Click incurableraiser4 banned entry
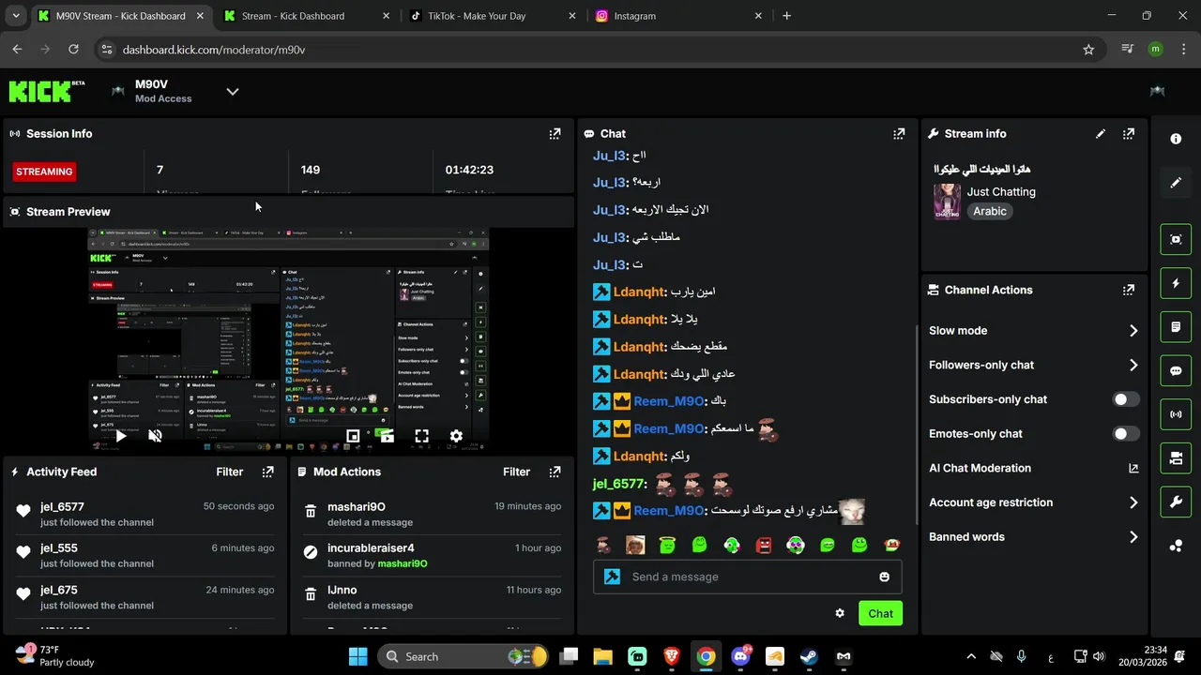 [x=433, y=556]
